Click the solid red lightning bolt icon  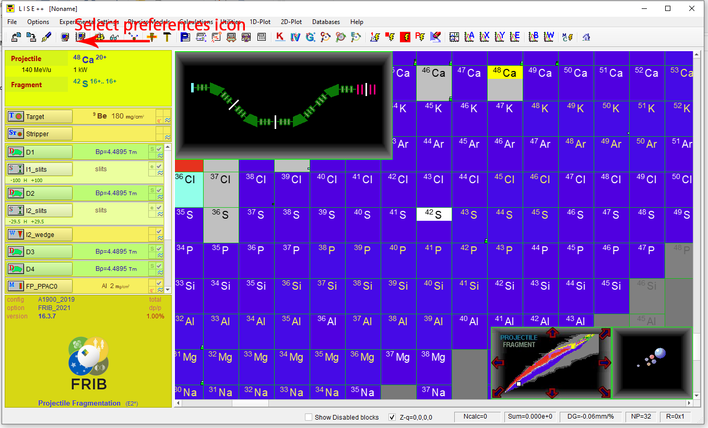pos(405,37)
